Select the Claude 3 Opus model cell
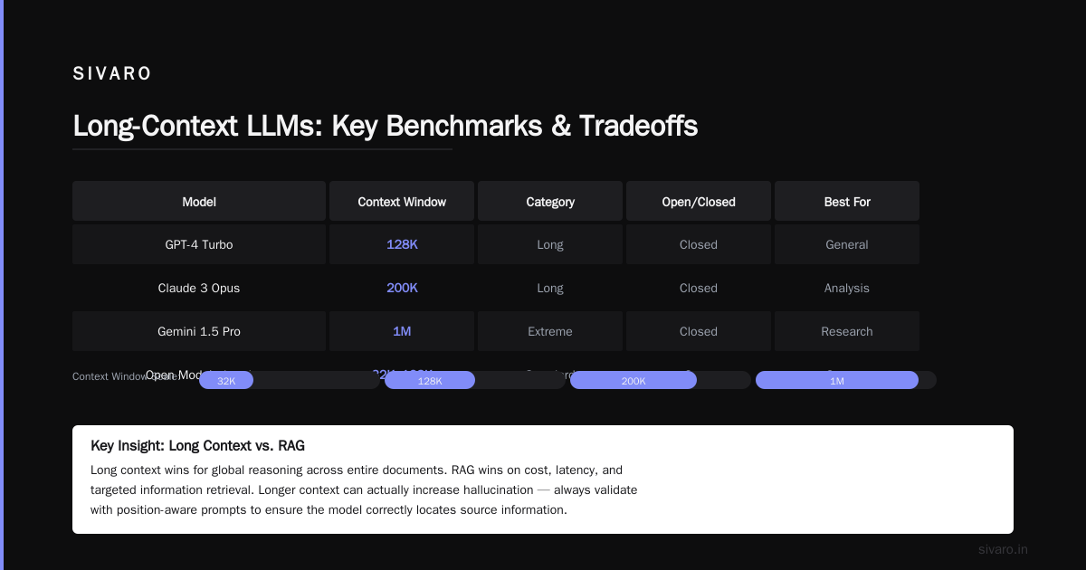 (x=199, y=288)
